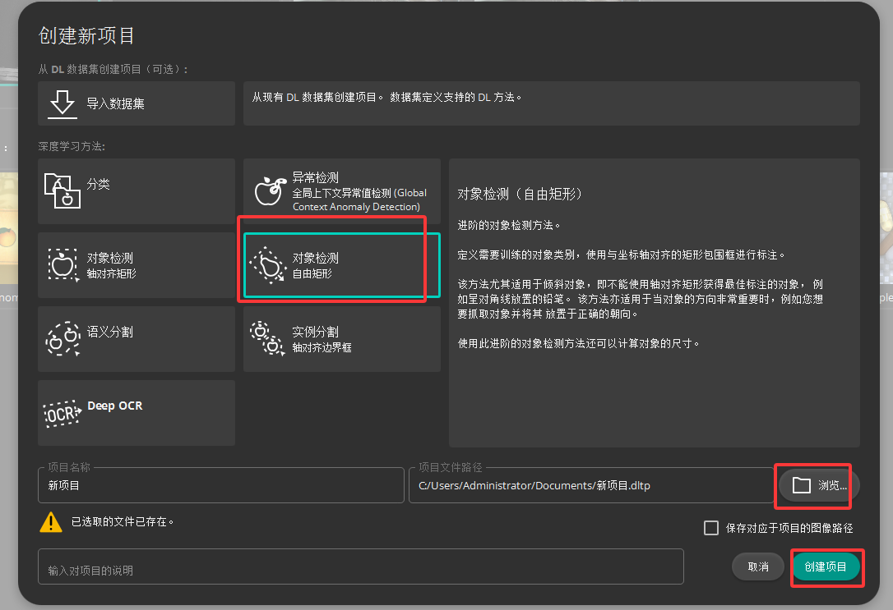The height and width of the screenshot is (610, 893).
Task: Choose the 自由矩形 object detection label
Action: (x=312, y=274)
